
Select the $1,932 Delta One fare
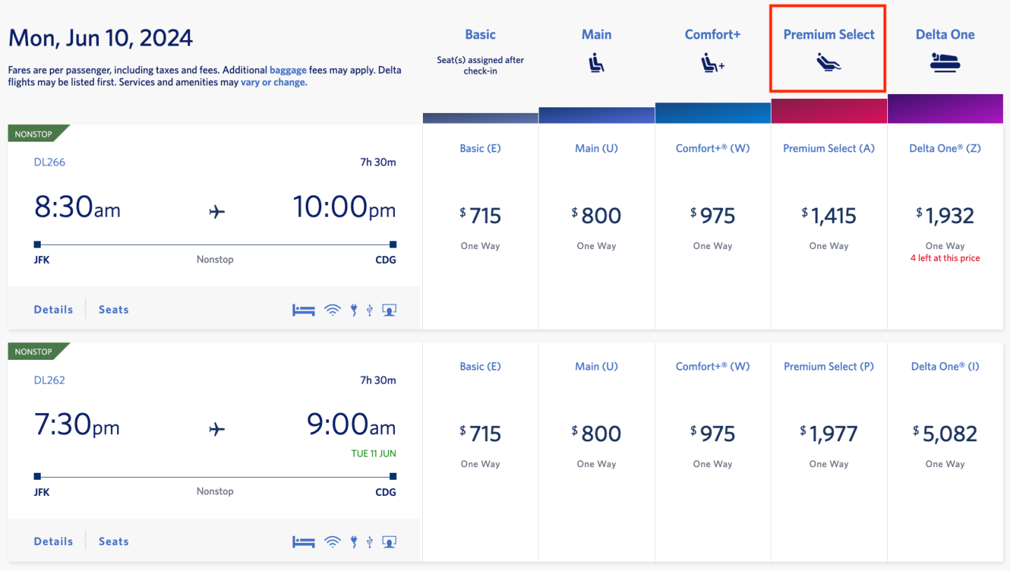coord(945,216)
